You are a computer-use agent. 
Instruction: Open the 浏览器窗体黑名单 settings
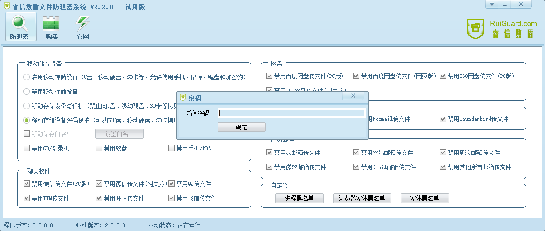click(x=362, y=198)
